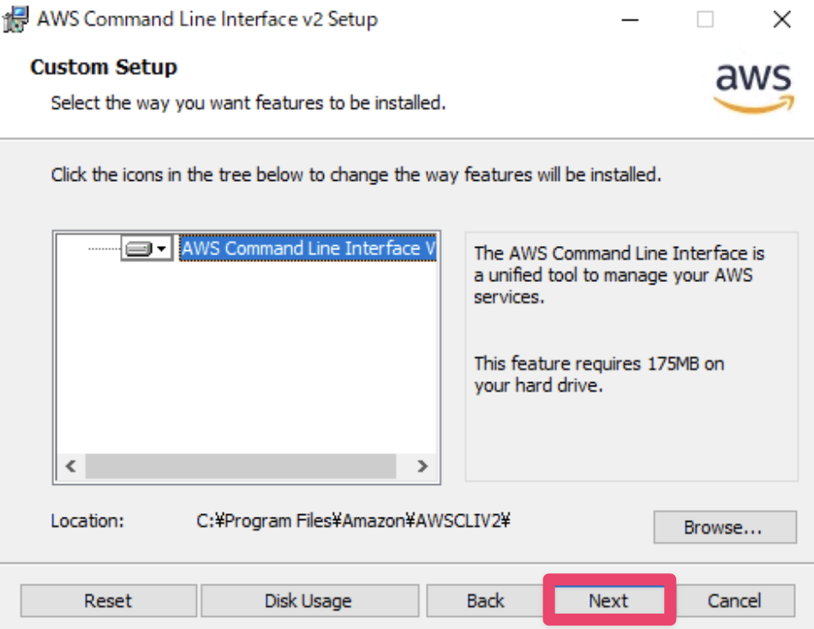Click the hard drive feature icon
Image resolution: width=814 pixels, height=629 pixels.
tap(138, 249)
